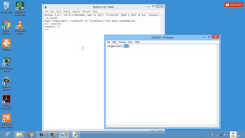This screenshot has height=138, width=245.
Task: Click the Python Shell window title icon
Action: 45,7
